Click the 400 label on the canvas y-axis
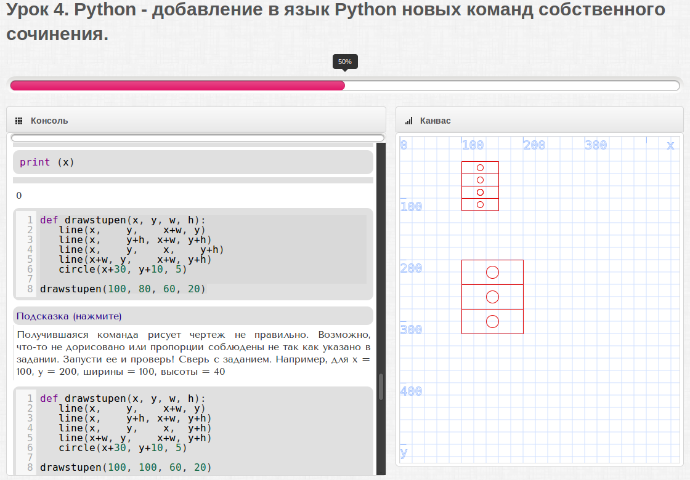This screenshot has width=690, height=480. 411,391
